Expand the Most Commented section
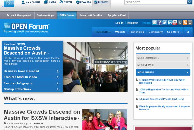 [x=163, y=58]
